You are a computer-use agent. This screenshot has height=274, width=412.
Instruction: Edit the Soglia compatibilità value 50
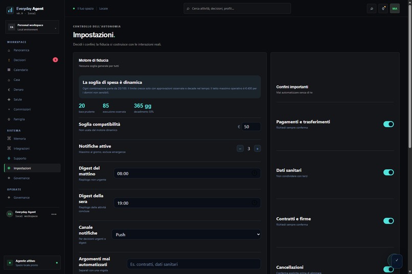tap(251, 127)
